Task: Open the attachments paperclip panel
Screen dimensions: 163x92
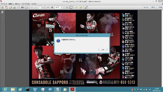Action: coord(2,17)
